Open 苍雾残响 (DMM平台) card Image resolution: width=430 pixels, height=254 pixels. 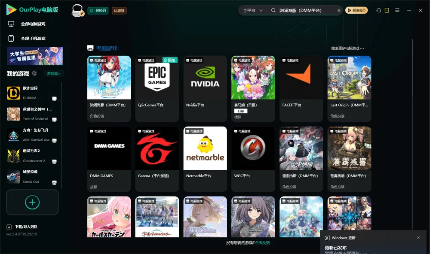tap(349, 159)
